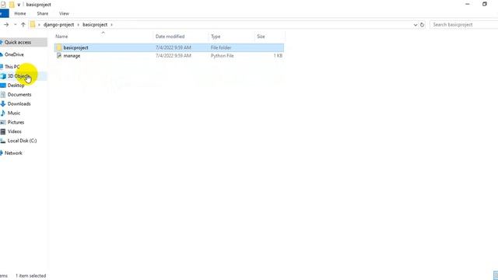Click the manage file name
The height and width of the screenshot is (280, 498).
tap(72, 55)
